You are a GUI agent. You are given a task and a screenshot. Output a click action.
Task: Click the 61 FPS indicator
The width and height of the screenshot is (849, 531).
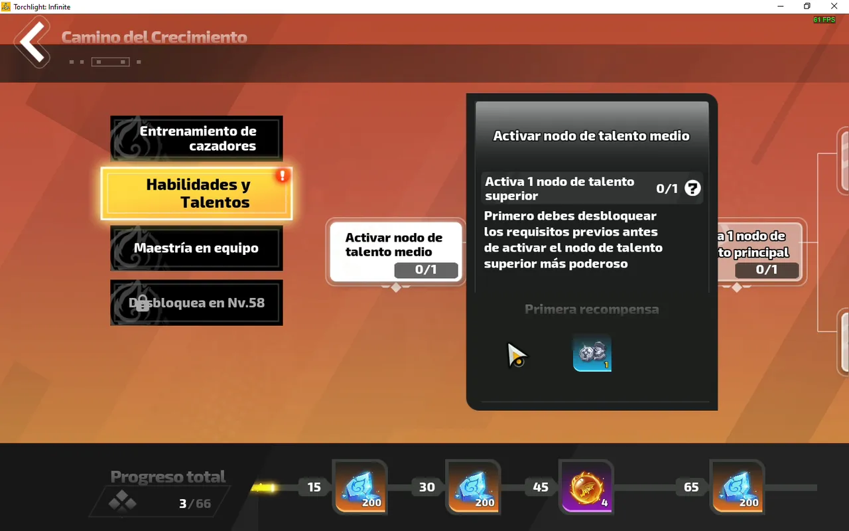coord(824,20)
